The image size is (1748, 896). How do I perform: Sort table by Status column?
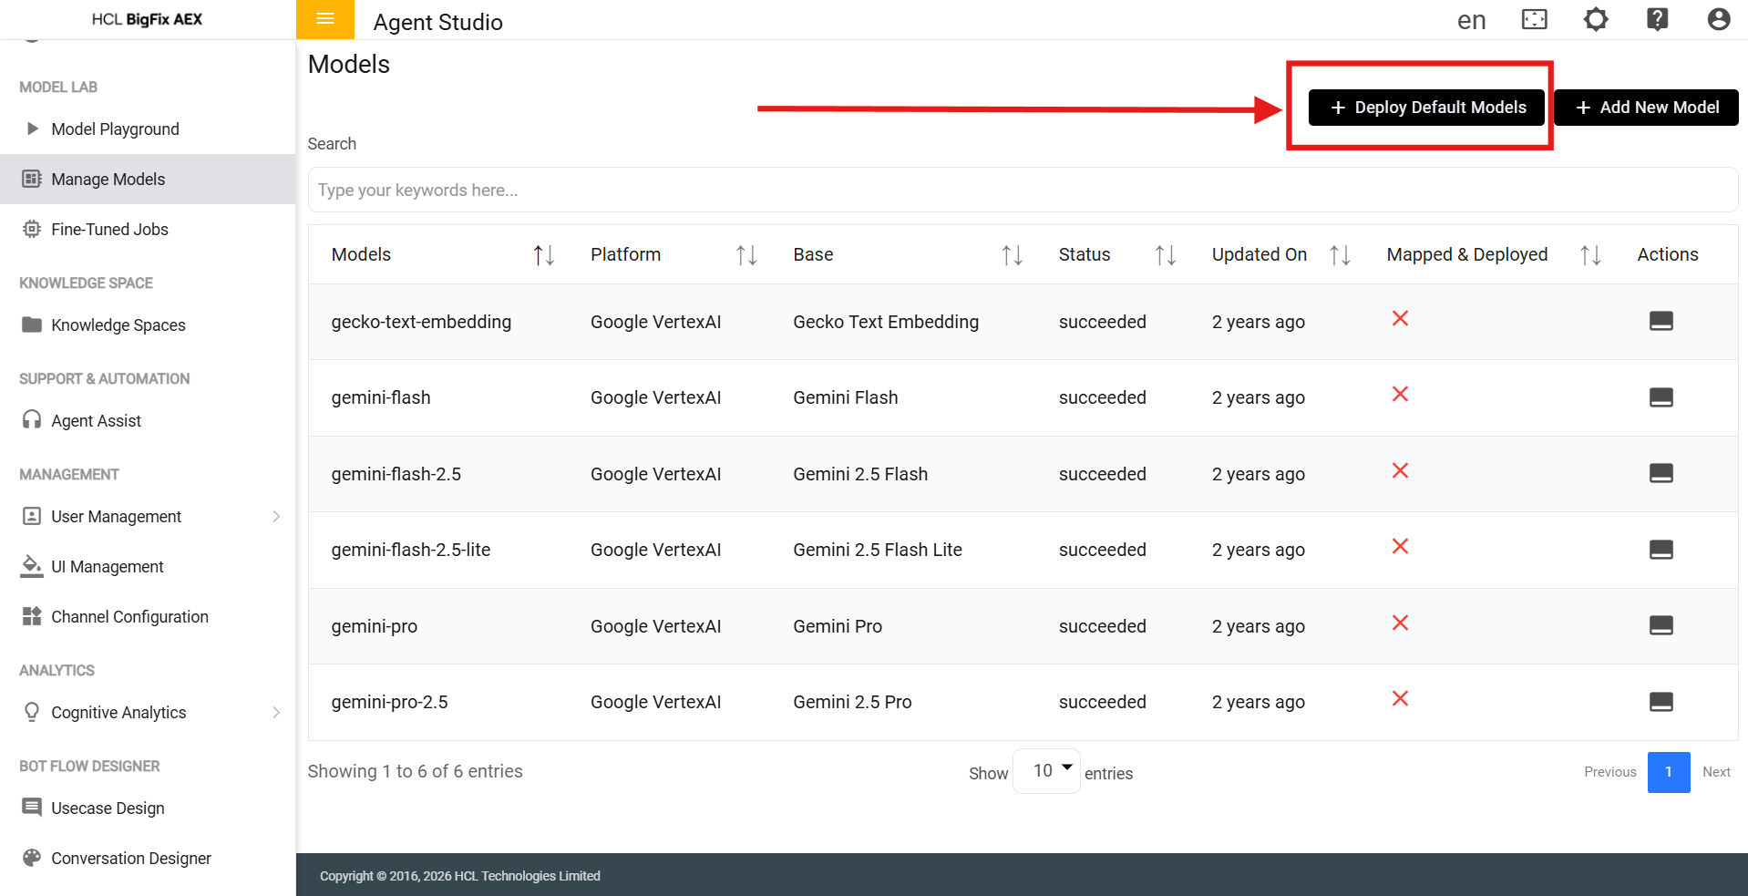pyautogui.click(x=1165, y=255)
